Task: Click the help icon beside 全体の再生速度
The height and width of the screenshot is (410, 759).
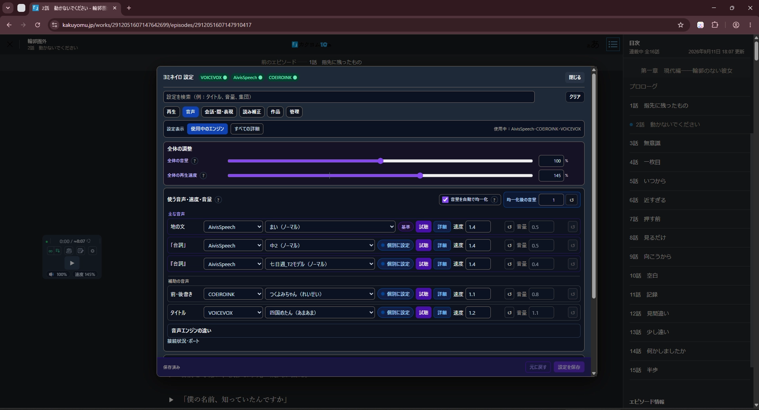Action: pyautogui.click(x=203, y=176)
